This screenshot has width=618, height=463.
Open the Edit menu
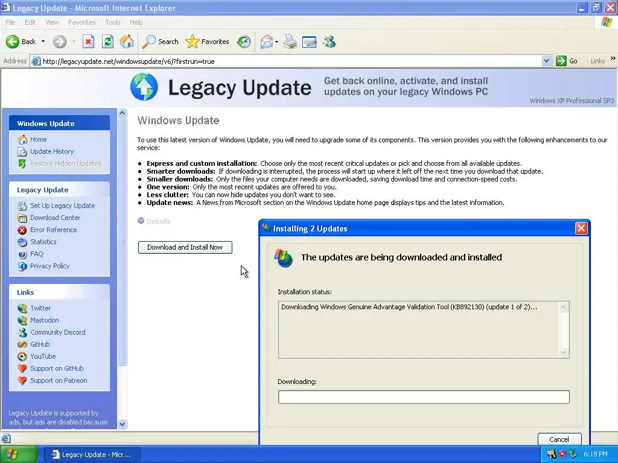click(x=30, y=22)
